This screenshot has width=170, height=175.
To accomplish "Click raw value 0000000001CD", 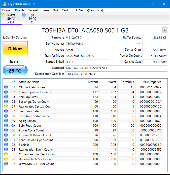I will coord(151,106).
